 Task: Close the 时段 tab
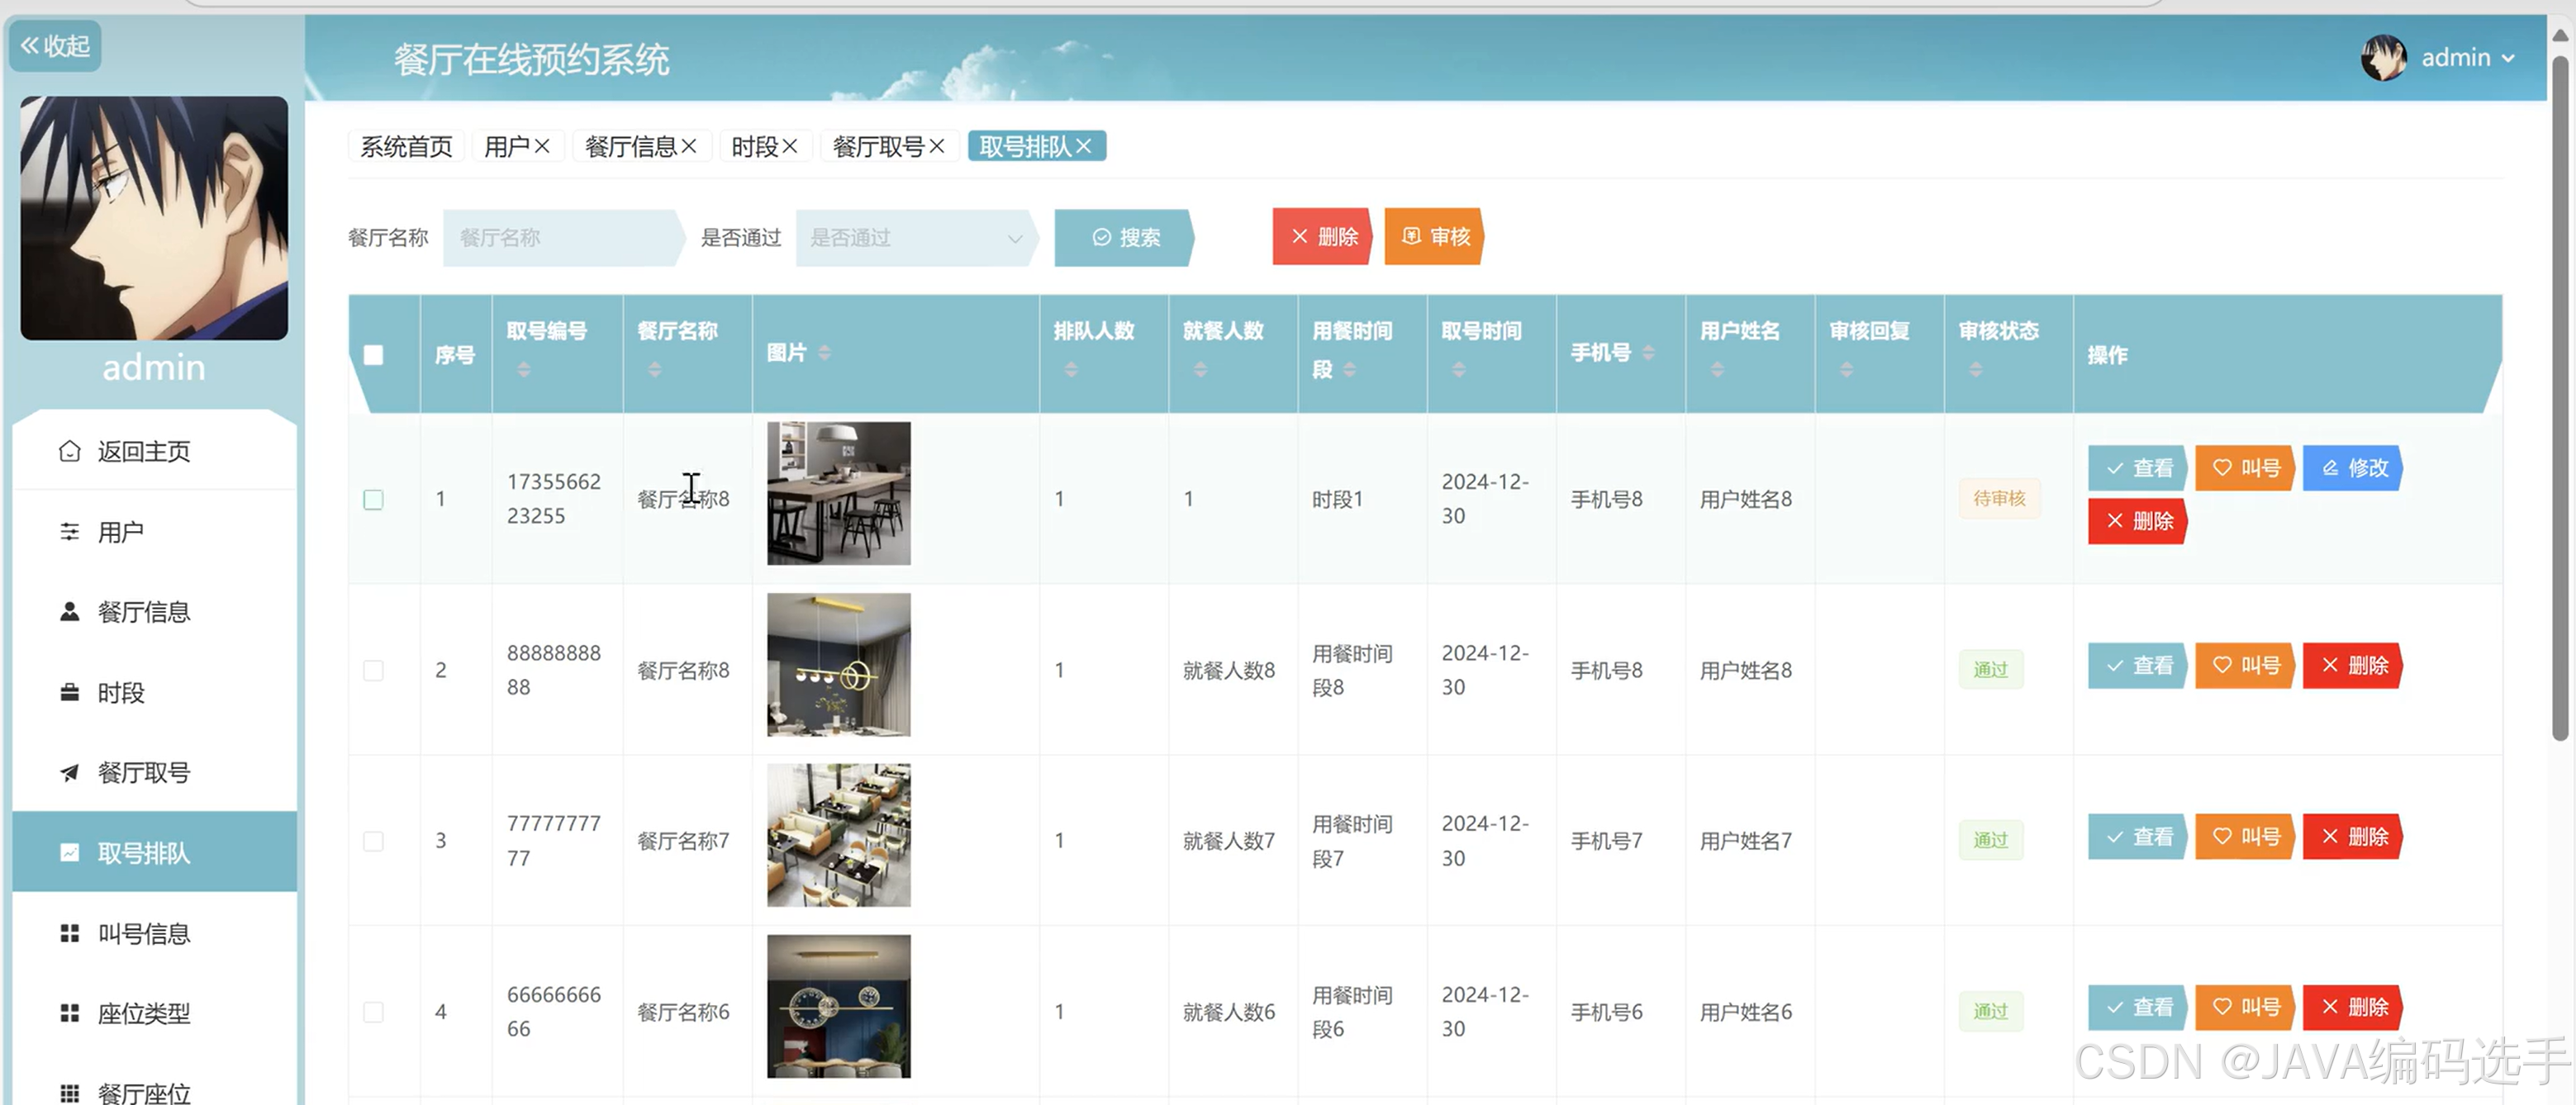tap(790, 147)
